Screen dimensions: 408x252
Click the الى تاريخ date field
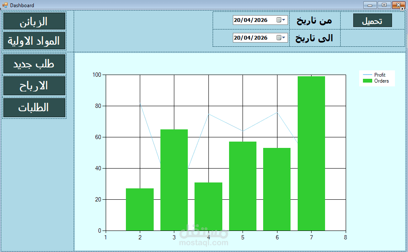click(x=260, y=38)
